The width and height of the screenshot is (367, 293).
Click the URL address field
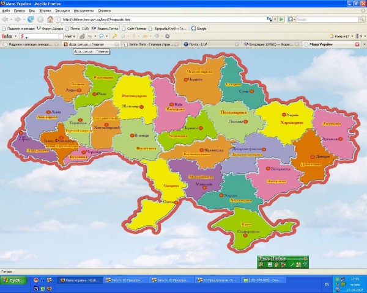pyautogui.click(x=165, y=19)
